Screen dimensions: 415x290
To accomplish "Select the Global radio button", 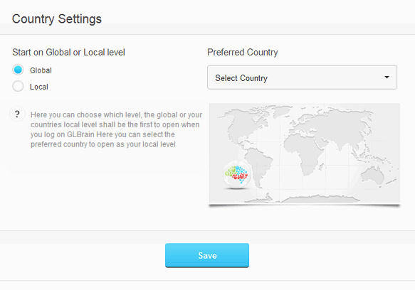I will (18, 70).
